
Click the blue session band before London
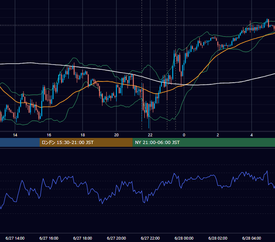tap(20, 142)
